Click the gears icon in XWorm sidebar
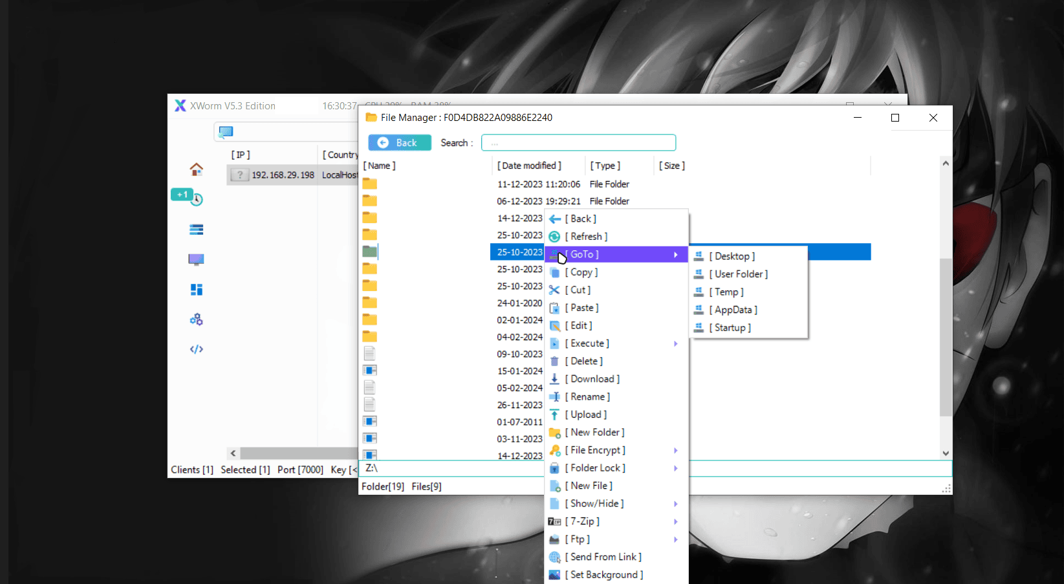The image size is (1064, 584). pyautogui.click(x=197, y=319)
